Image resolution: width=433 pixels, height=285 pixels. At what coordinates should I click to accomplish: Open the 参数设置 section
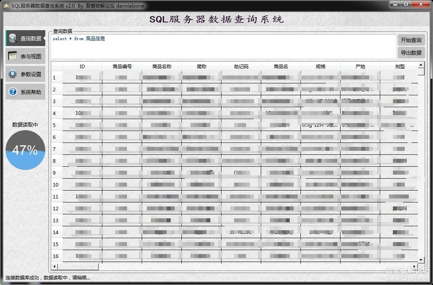tap(25, 74)
